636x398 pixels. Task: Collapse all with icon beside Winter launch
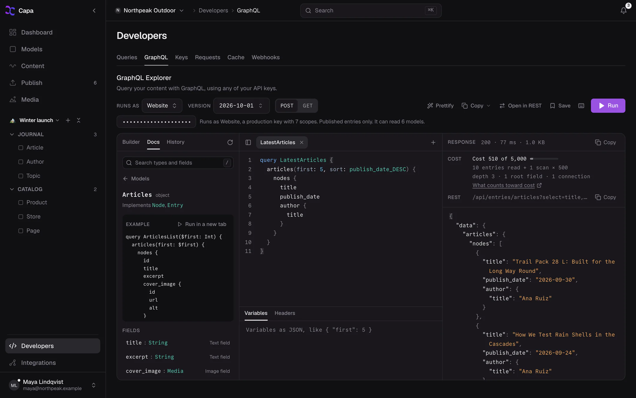[x=79, y=120]
